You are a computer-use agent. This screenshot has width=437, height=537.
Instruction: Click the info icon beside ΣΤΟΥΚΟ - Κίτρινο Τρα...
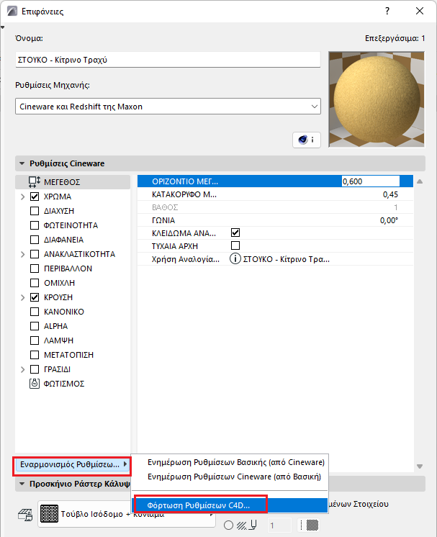click(x=235, y=259)
